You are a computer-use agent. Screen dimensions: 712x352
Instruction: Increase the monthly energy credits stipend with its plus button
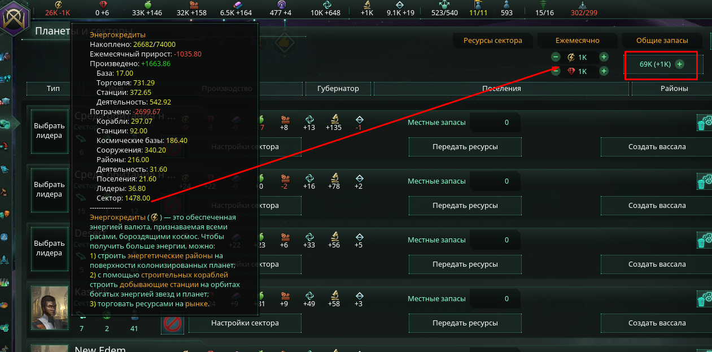click(604, 57)
